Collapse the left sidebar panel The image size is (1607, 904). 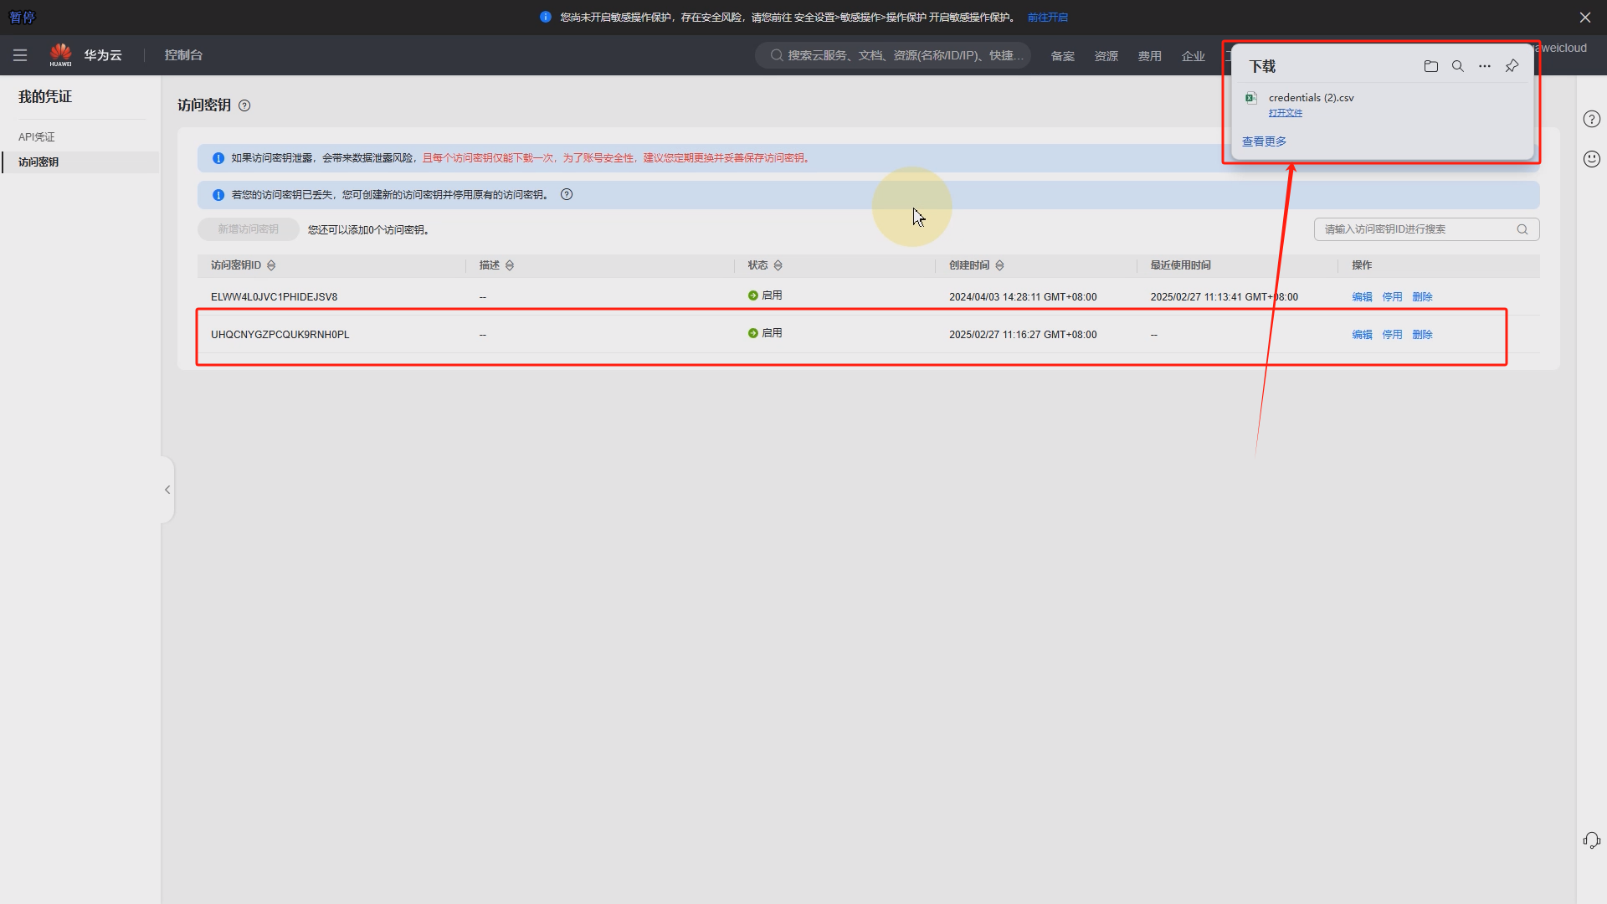pyautogui.click(x=167, y=490)
